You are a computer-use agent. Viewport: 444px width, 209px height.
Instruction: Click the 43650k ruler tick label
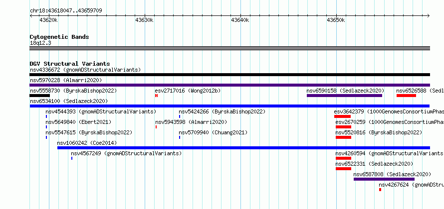[336, 20]
